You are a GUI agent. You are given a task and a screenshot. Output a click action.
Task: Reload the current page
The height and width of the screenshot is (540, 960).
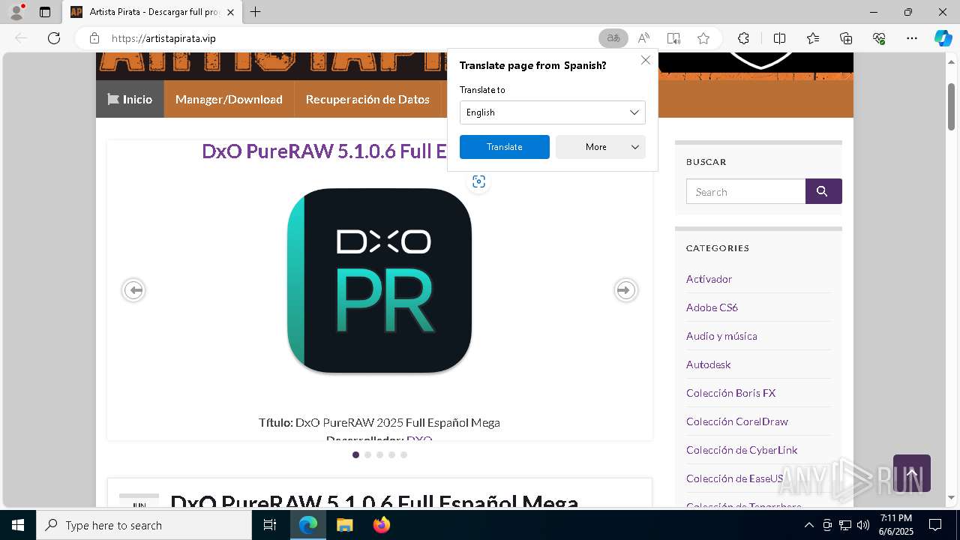[x=54, y=38]
